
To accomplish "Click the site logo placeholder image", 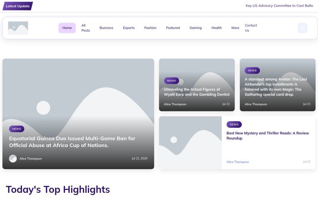I will (x=18, y=28).
